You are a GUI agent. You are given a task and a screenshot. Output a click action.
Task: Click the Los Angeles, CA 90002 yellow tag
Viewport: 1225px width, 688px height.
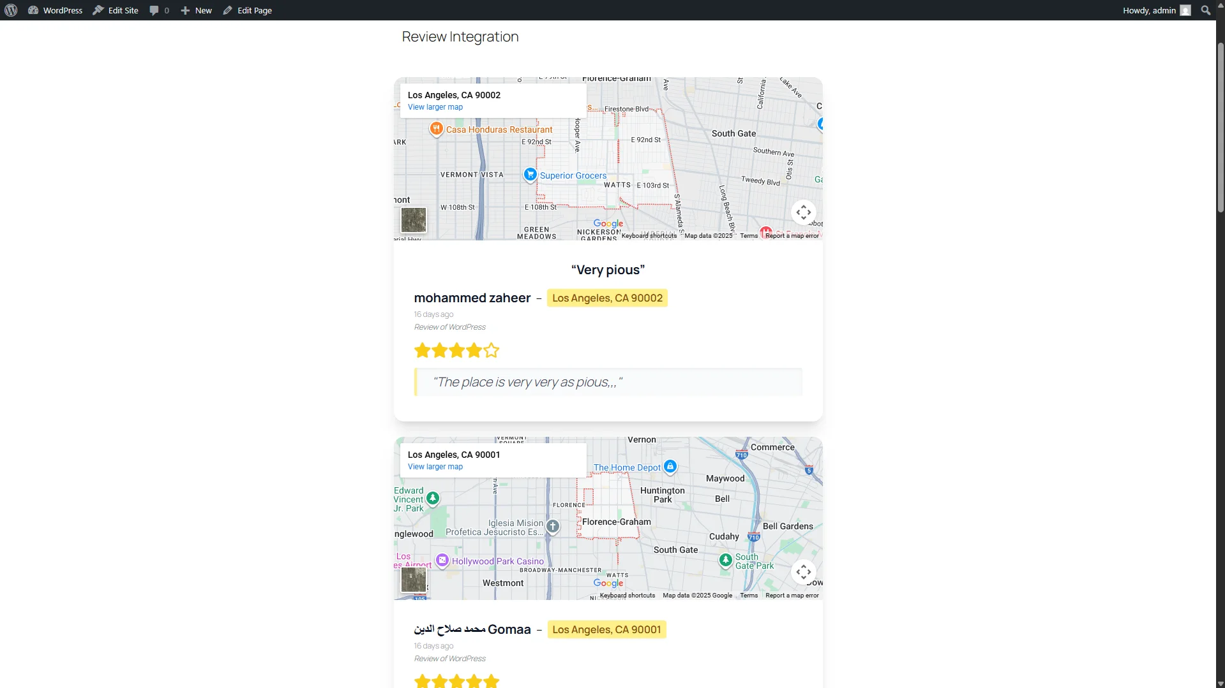pyautogui.click(x=607, y=298)
